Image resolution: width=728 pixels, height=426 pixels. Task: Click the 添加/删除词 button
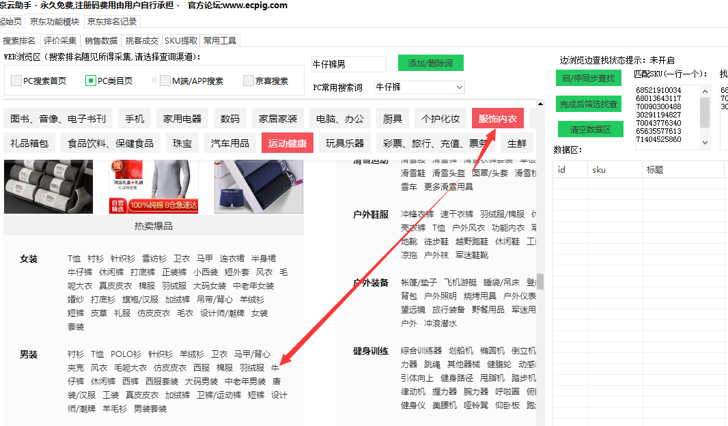(430, 63)
